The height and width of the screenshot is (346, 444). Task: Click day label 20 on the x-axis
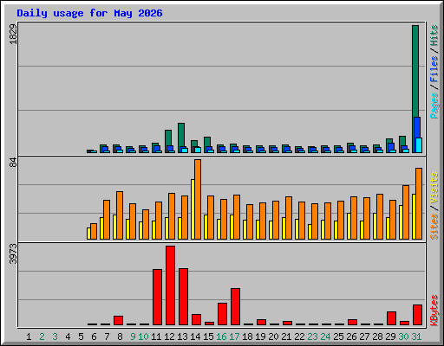[273, 336]
